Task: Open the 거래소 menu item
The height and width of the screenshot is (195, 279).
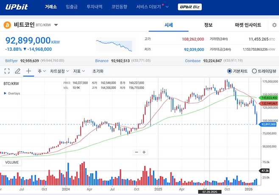Action: [51, 7]
